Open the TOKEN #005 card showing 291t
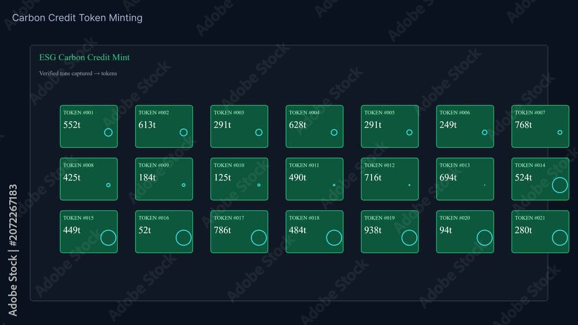This screenshot has height=325, width=578. point(390,127)
